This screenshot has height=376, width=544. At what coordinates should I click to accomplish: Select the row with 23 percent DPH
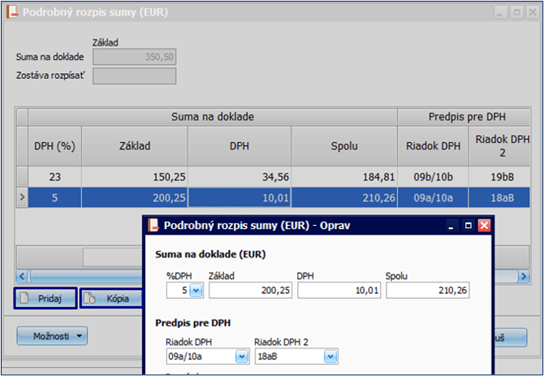pos(244,175)
